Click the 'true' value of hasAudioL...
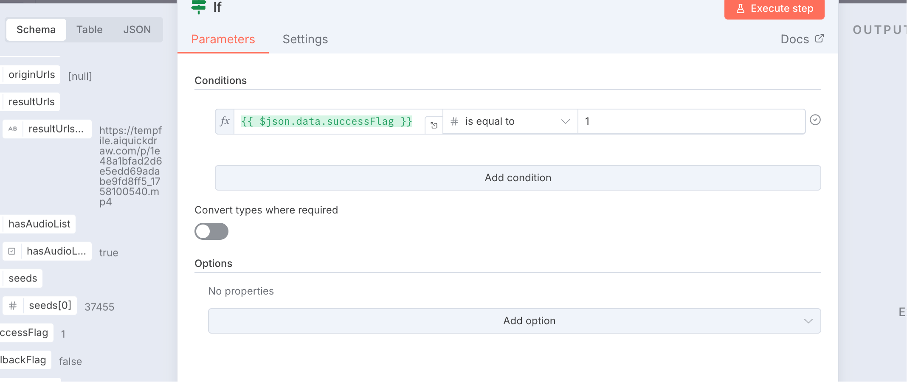 [x=109, y=253]
